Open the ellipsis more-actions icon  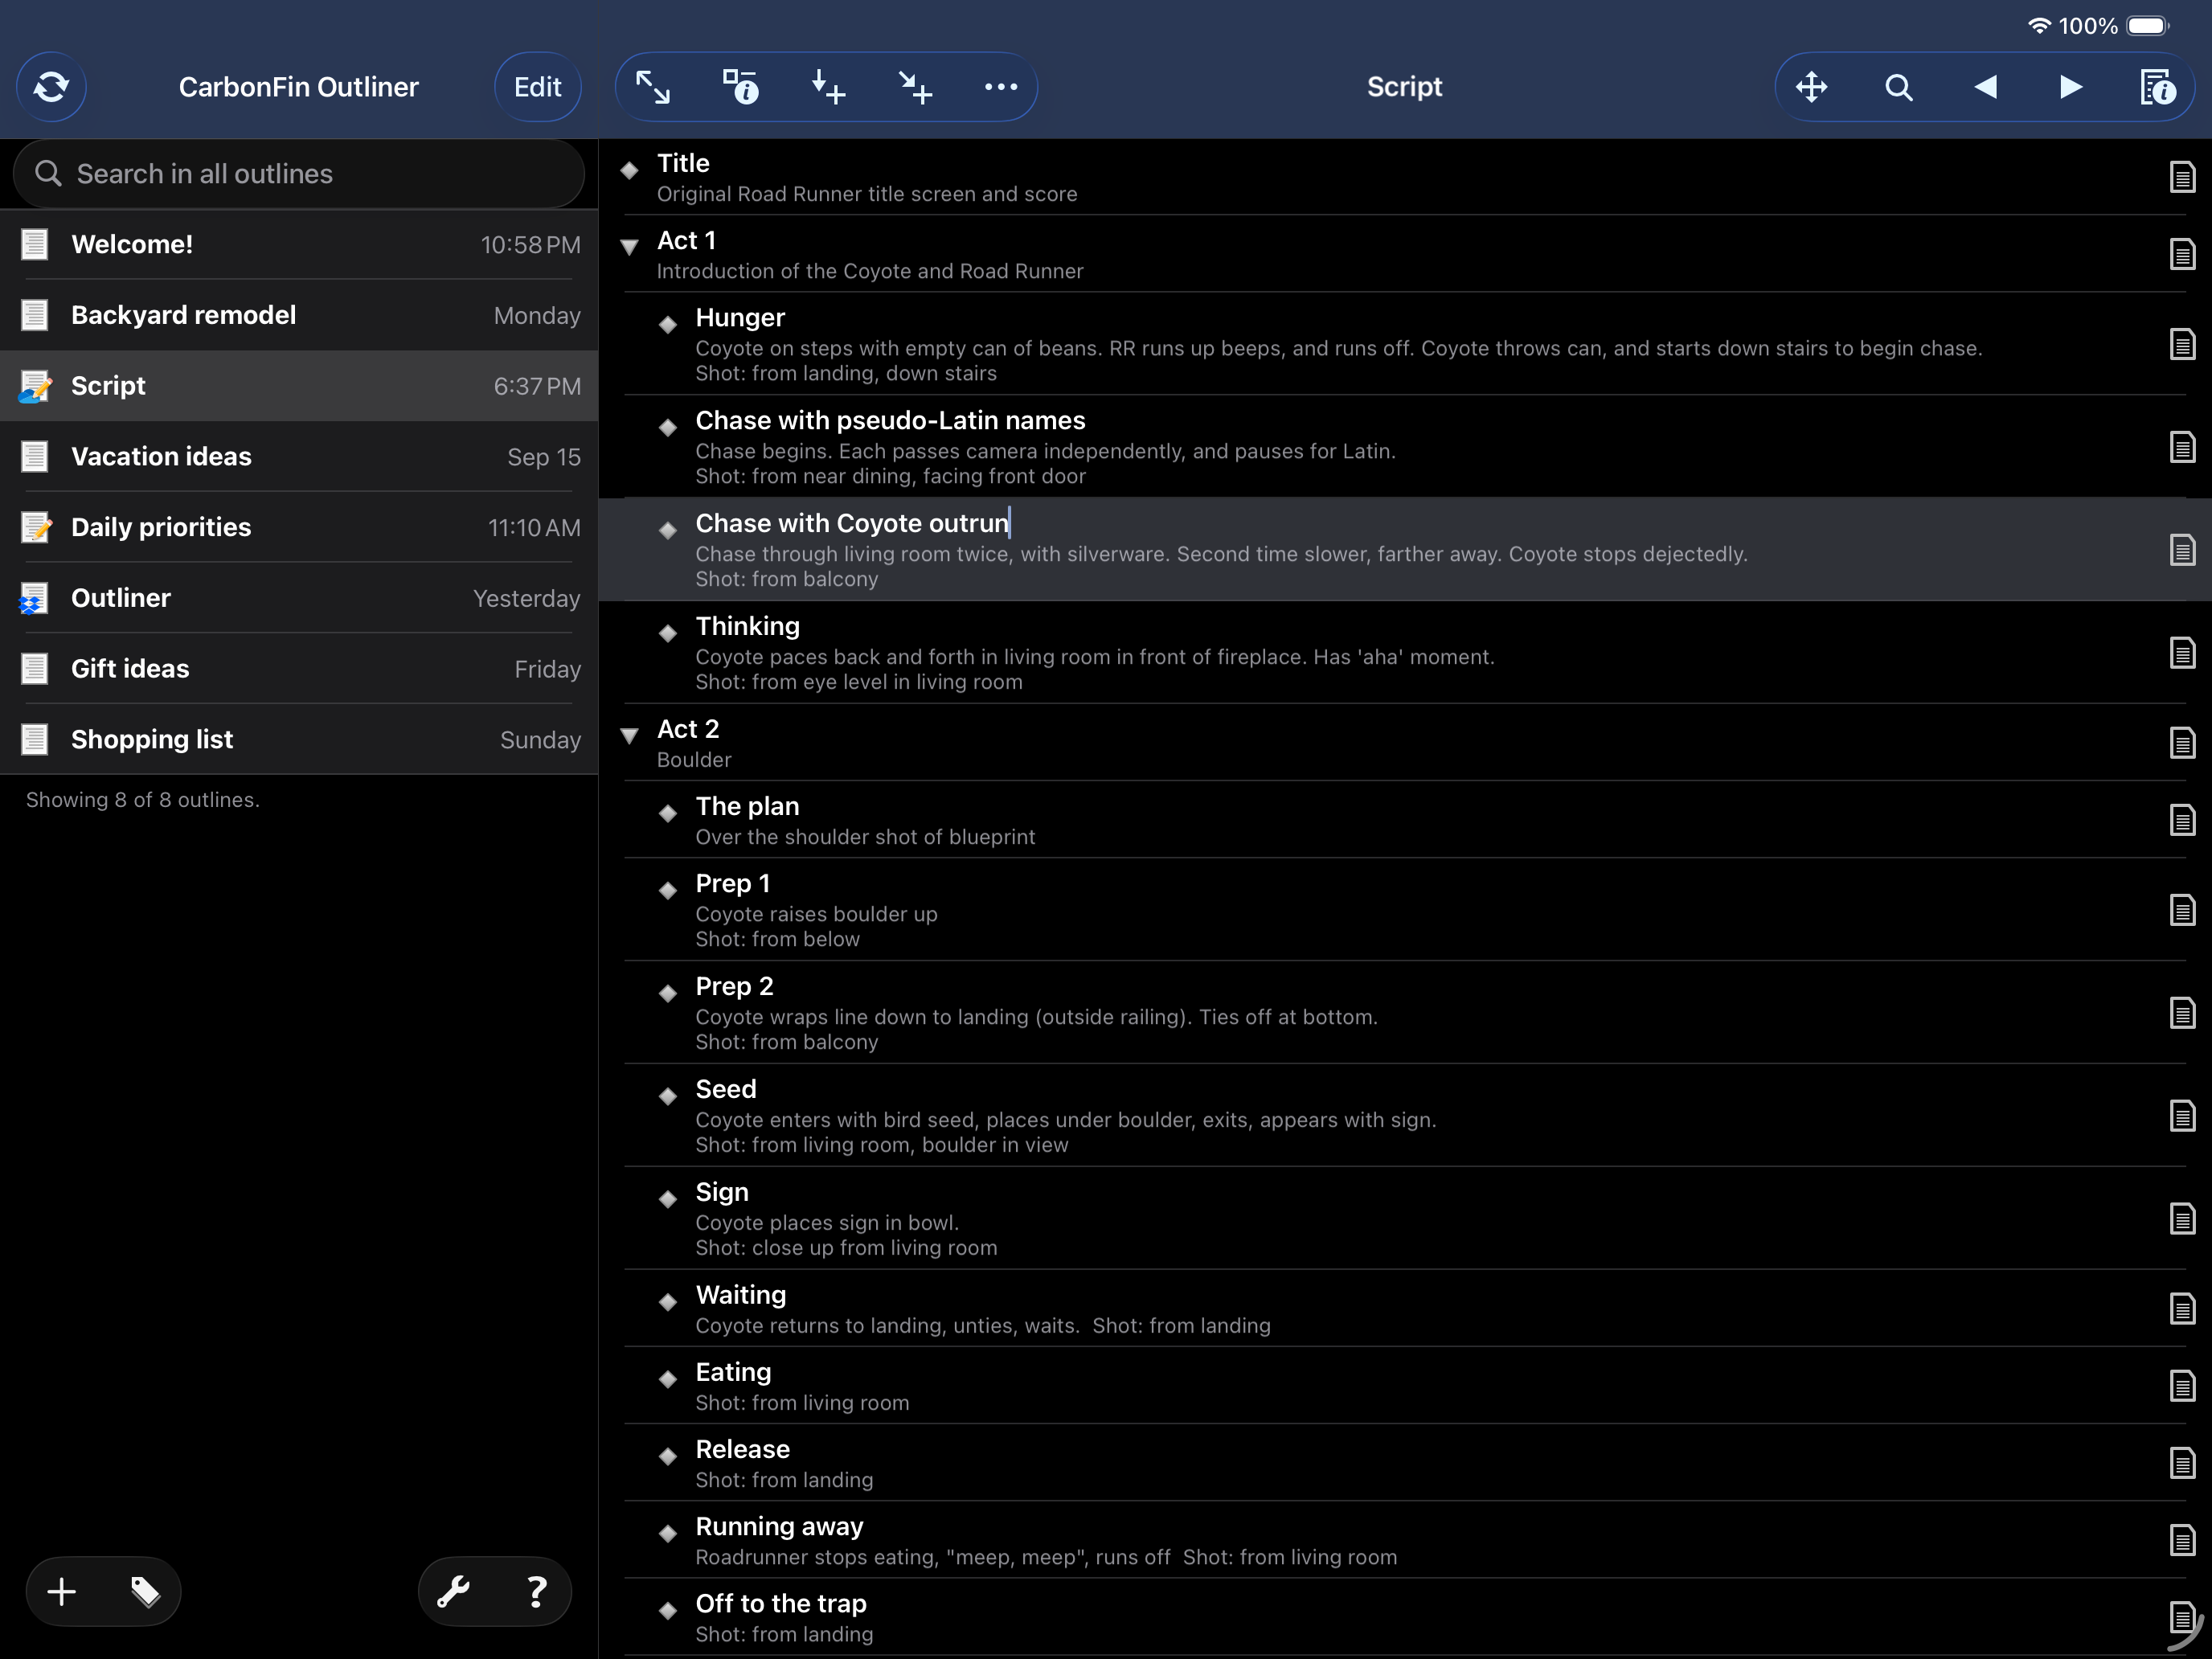pos(1001,87)
